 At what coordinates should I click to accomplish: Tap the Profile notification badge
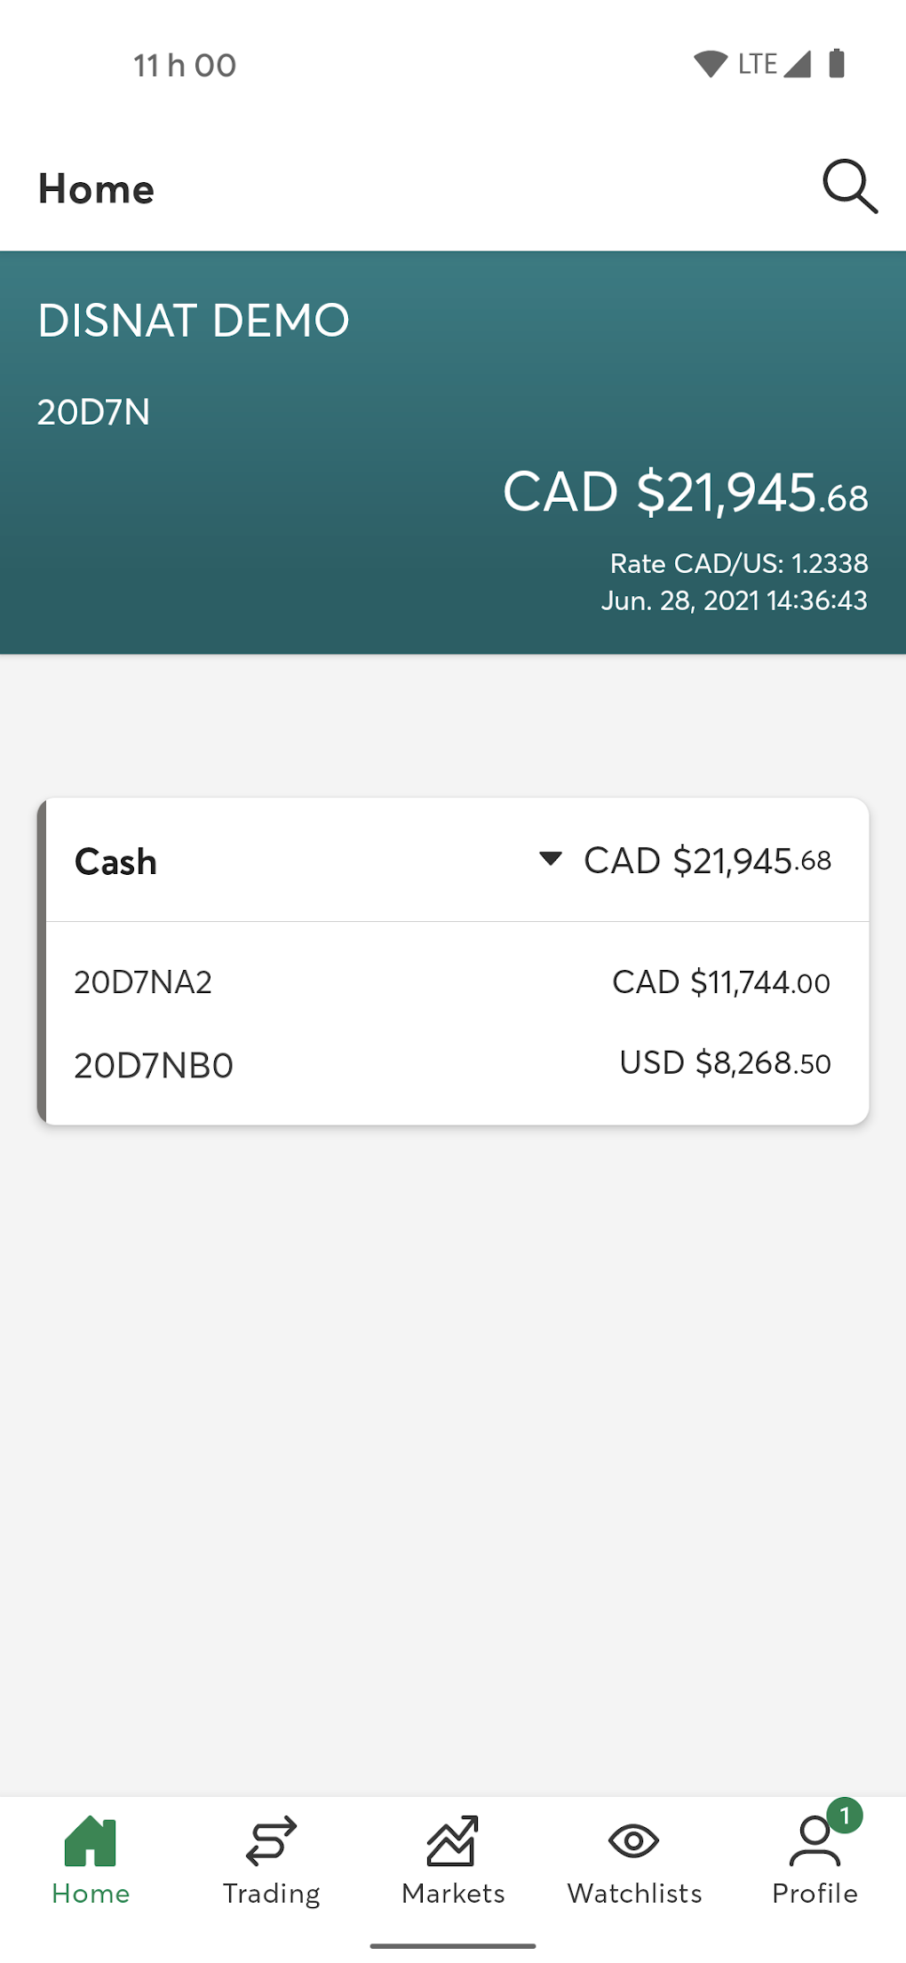845,1816
